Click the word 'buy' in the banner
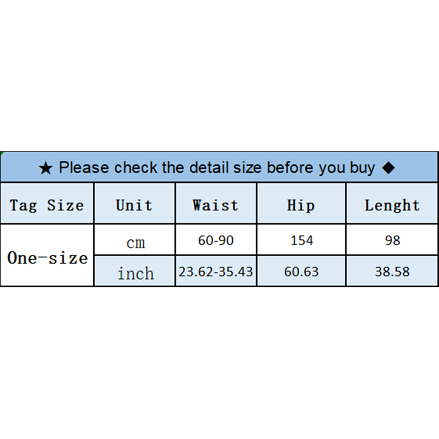This screenshot has width=439, height=439. point(362,168)
